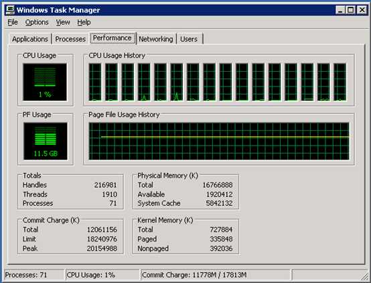The height and width of the screenshot is (283, 371).
Task: Click the Commit Charge Peak value 20154988
Action: point(102,248)
